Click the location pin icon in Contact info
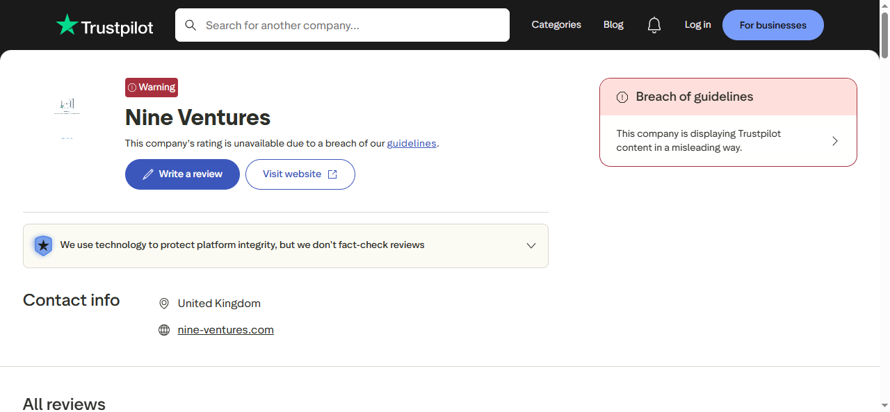The height and width of the screenshot is (412, 890). pyautogui.click(x=164, y=304)
